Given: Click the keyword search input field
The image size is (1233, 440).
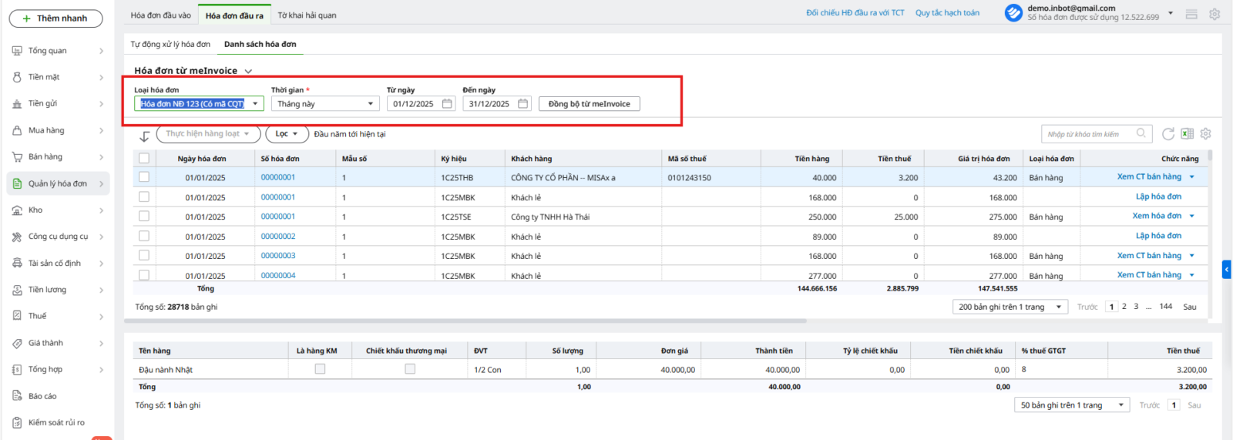Looking at the screenshot, I should [1087, 134].
